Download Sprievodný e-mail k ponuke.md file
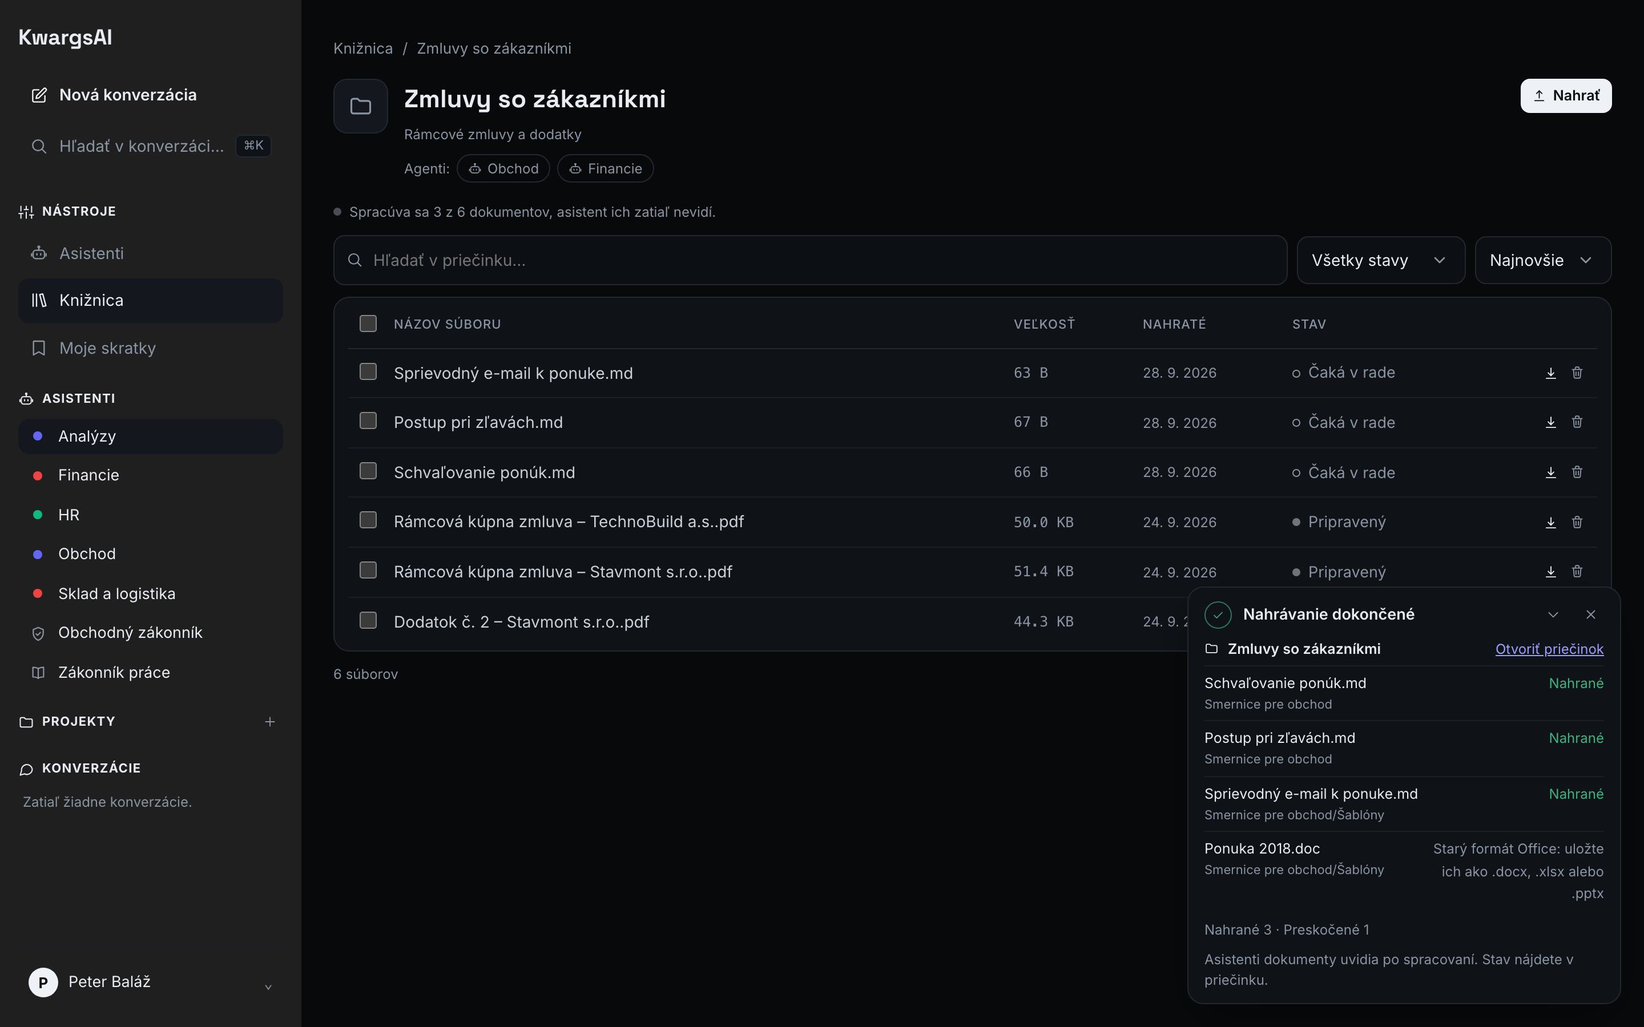1644x1027 pixels. pyautogui.click(x=1550, y=373)
